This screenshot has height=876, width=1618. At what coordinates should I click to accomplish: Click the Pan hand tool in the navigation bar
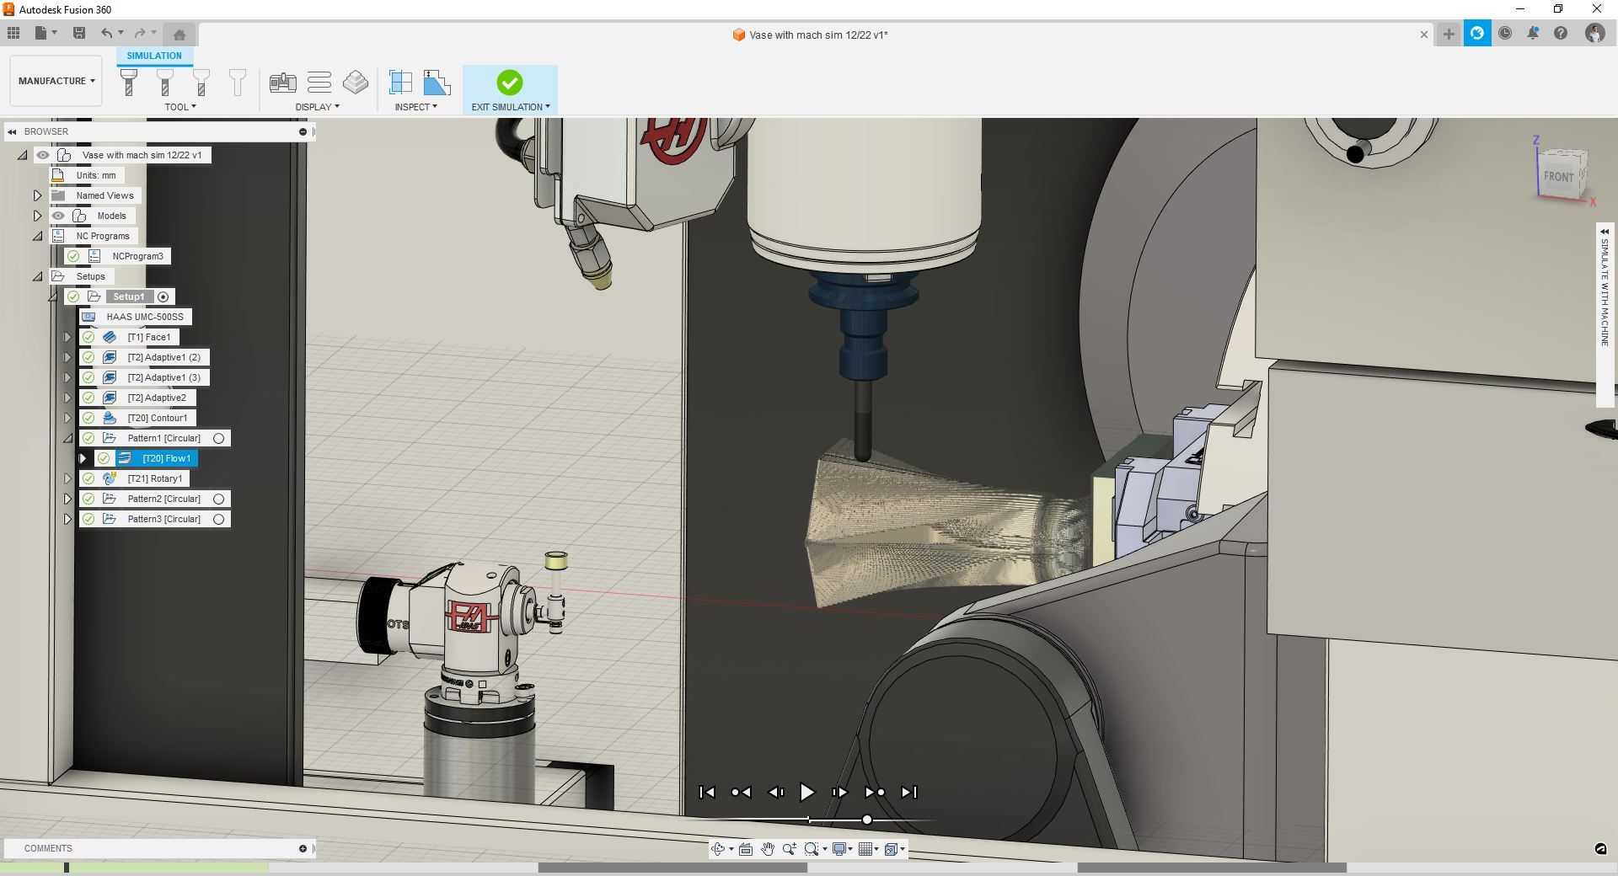[767, 849]
